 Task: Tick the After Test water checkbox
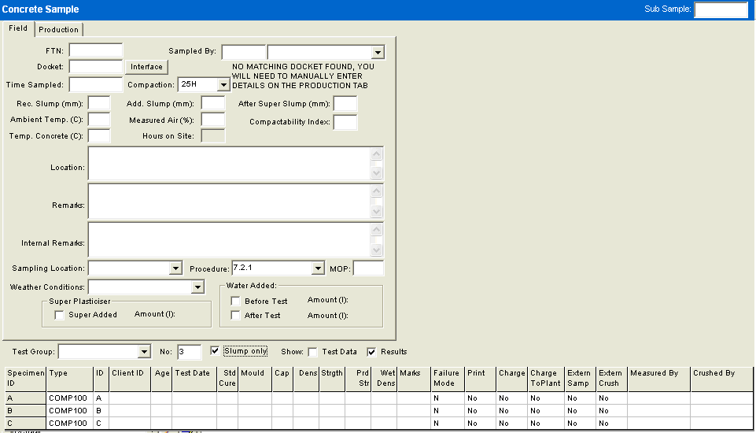point(235,315)
